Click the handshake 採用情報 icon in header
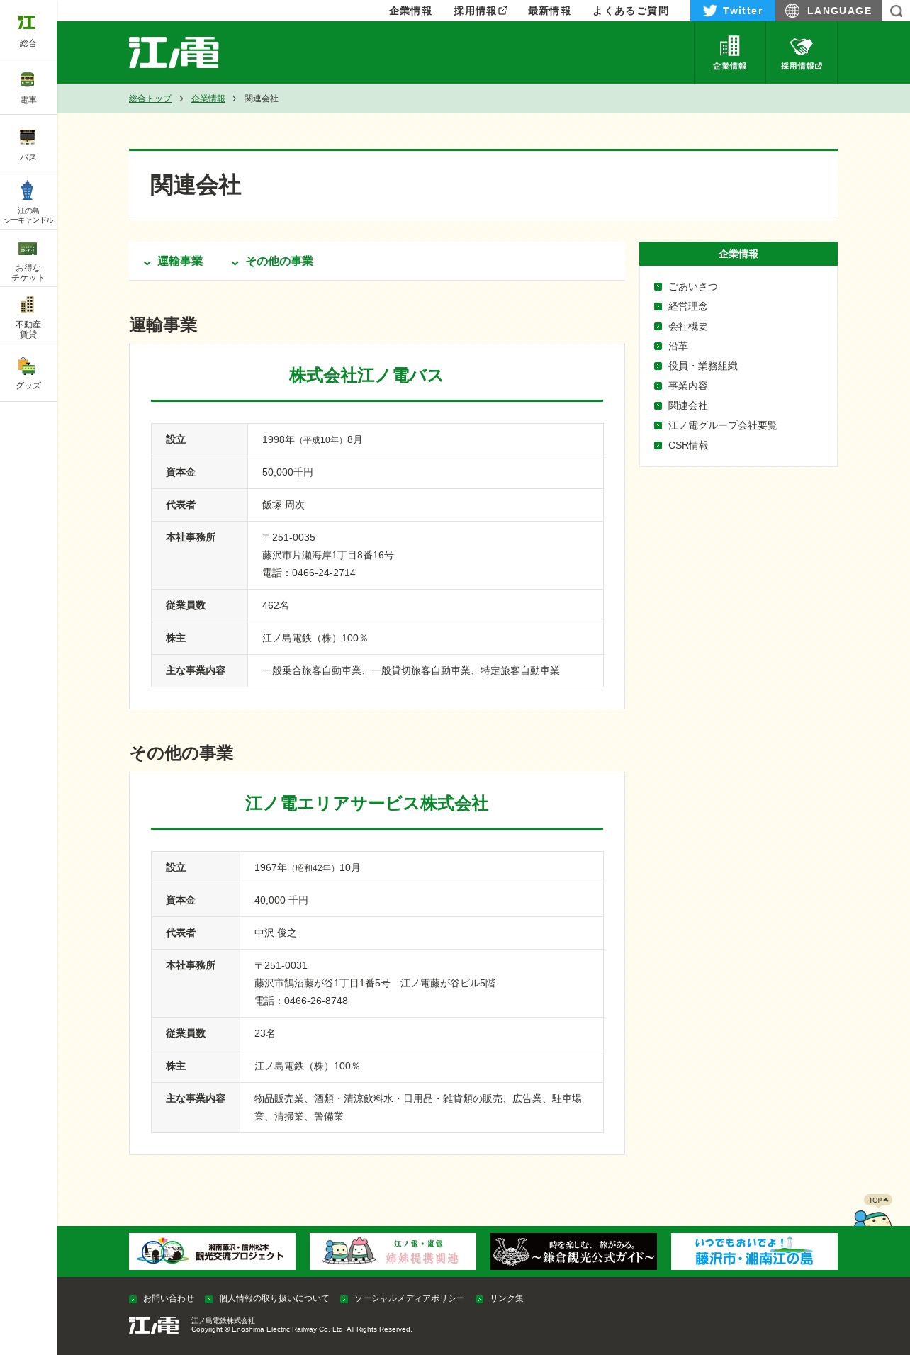910x1355 pixels. click(802, 53)
